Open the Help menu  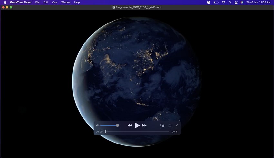coord(77,2)
